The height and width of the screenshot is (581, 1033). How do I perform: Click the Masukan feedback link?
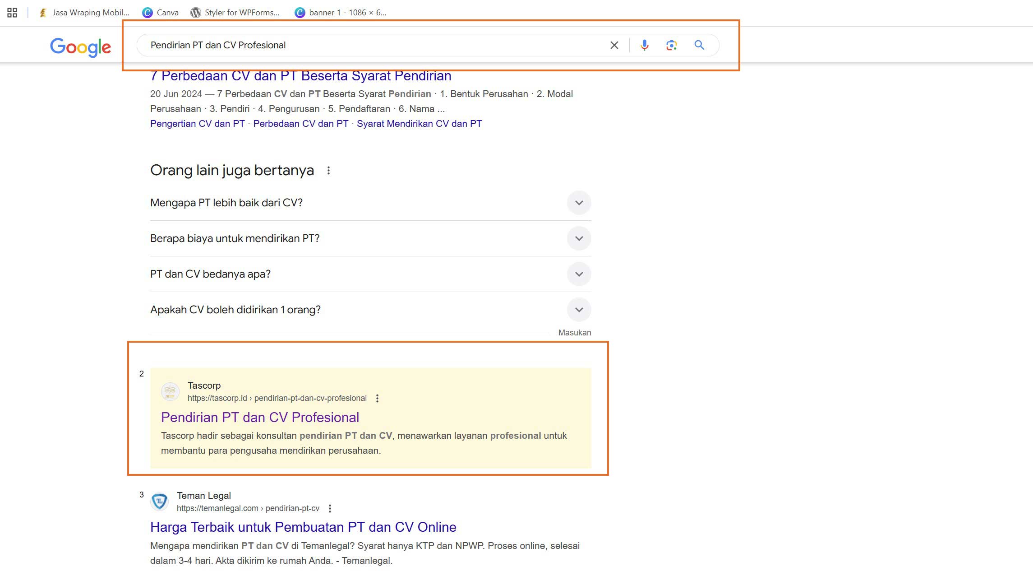(x=574, y=333)
